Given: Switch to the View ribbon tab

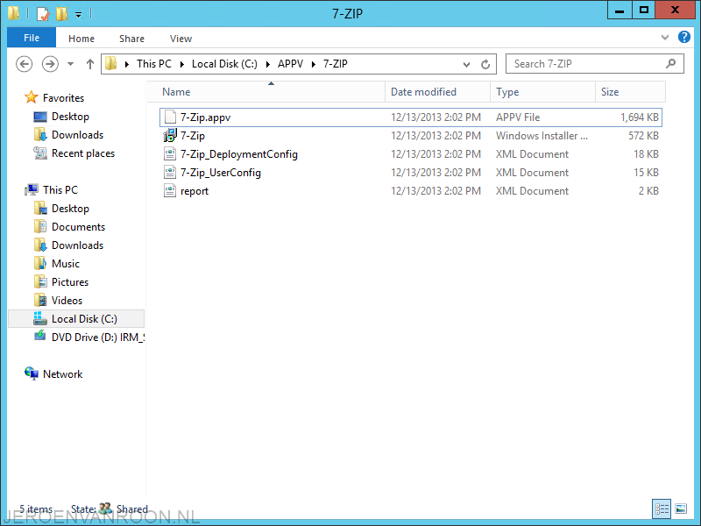Looking at the screenshot, I should point(181,39).
